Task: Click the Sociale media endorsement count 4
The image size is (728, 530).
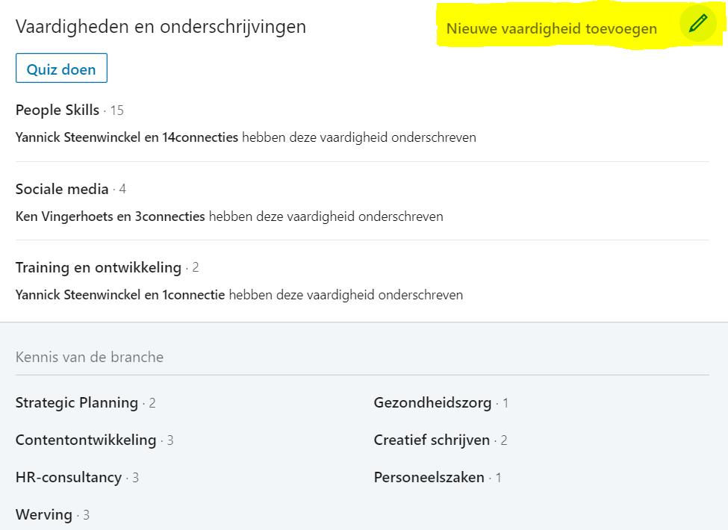Action: click(x=122, y=189)
